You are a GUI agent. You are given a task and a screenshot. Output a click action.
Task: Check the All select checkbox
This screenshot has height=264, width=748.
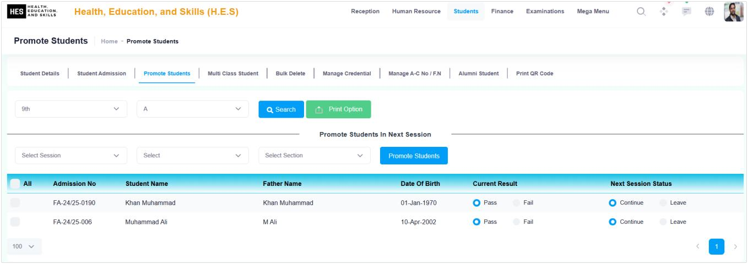(x=15, y=183)
